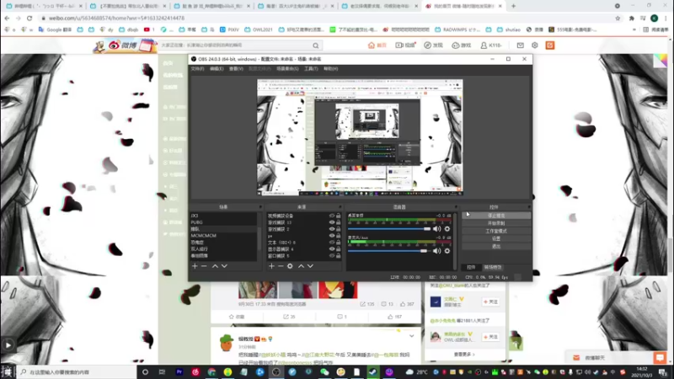Toggle visibility of 游戏捕获 2 source
The image size is (674, 379).
click(331, 229)
